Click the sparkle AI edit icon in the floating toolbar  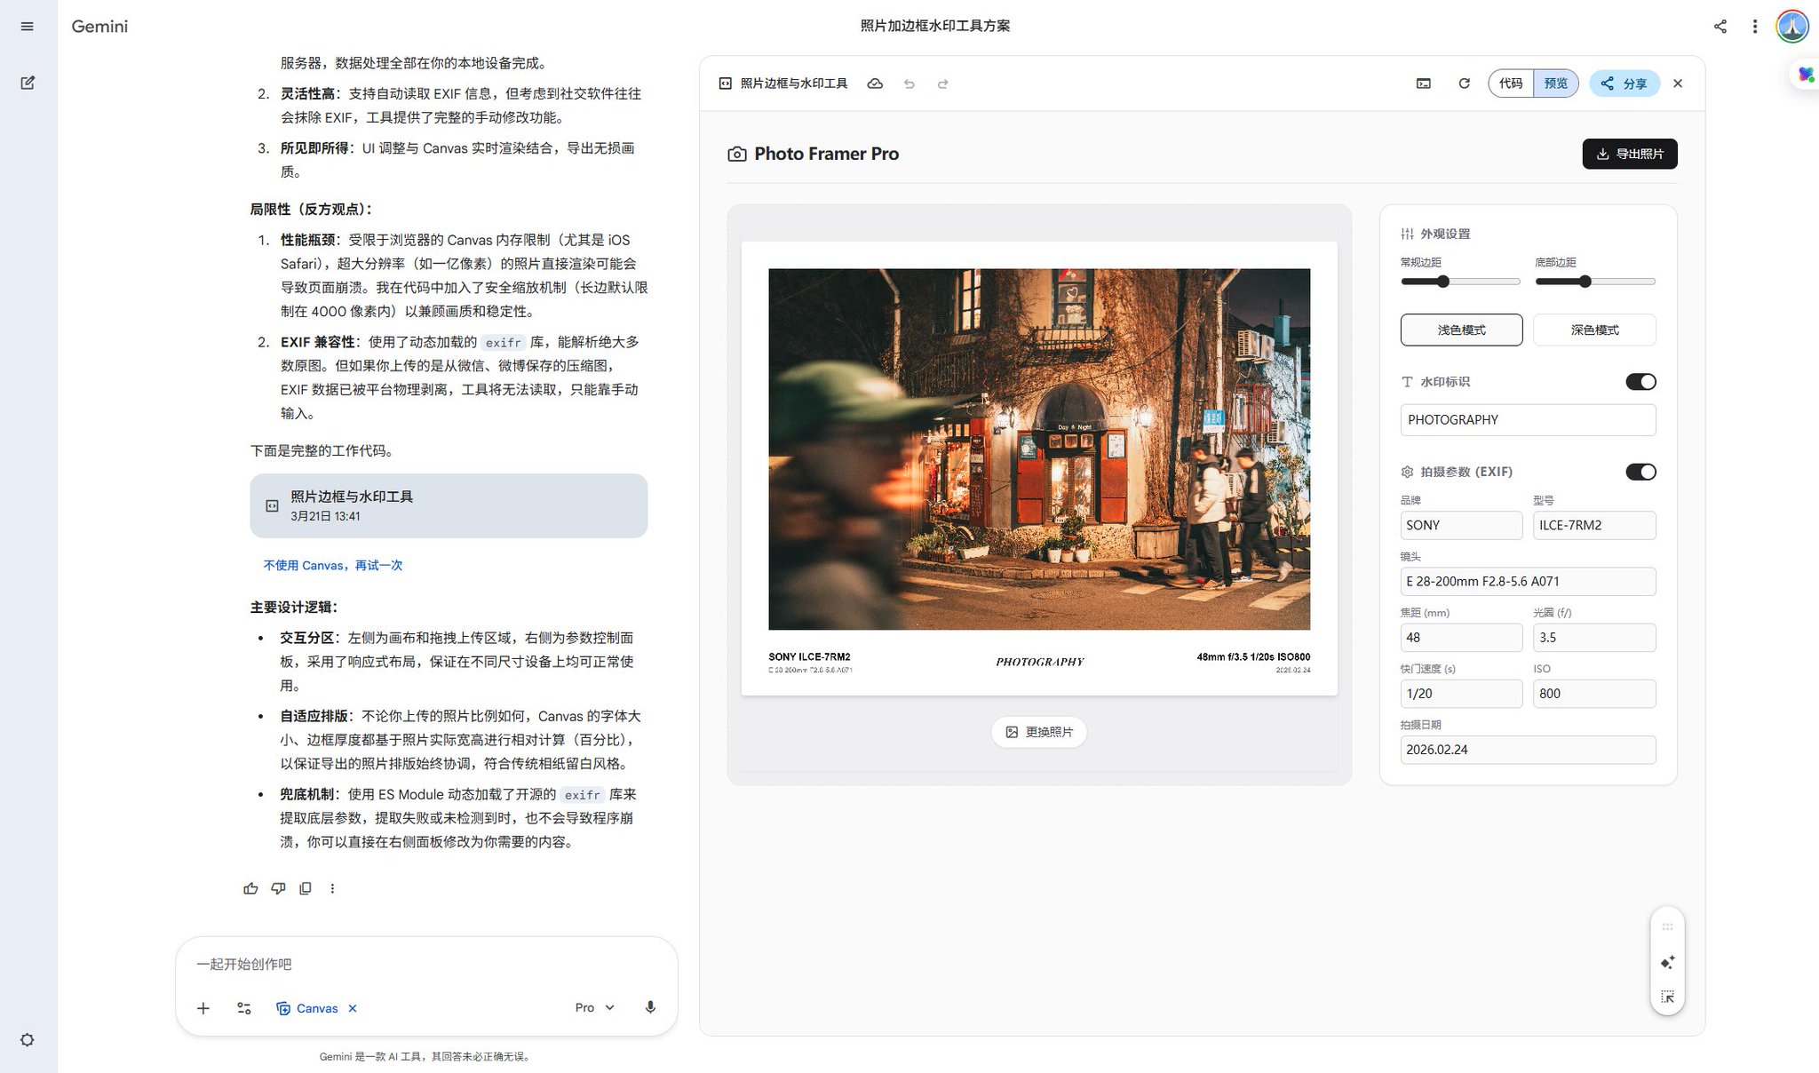click(x=1667, y=963)
